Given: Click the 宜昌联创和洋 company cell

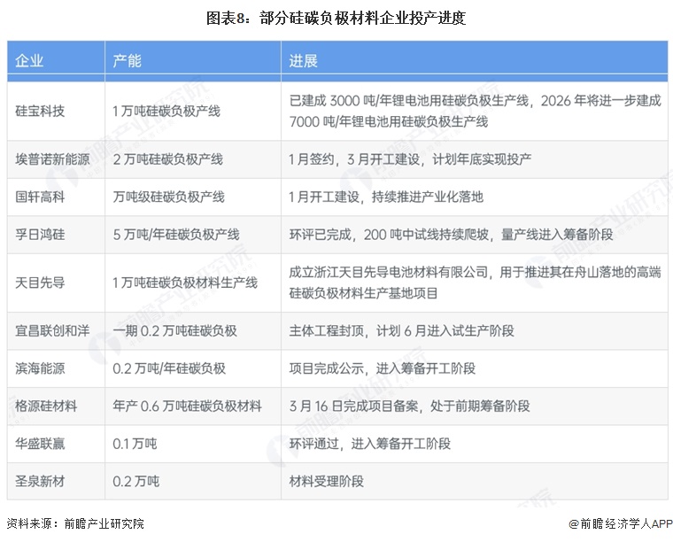Looking at the screenshot, I should tap(56, 331).
